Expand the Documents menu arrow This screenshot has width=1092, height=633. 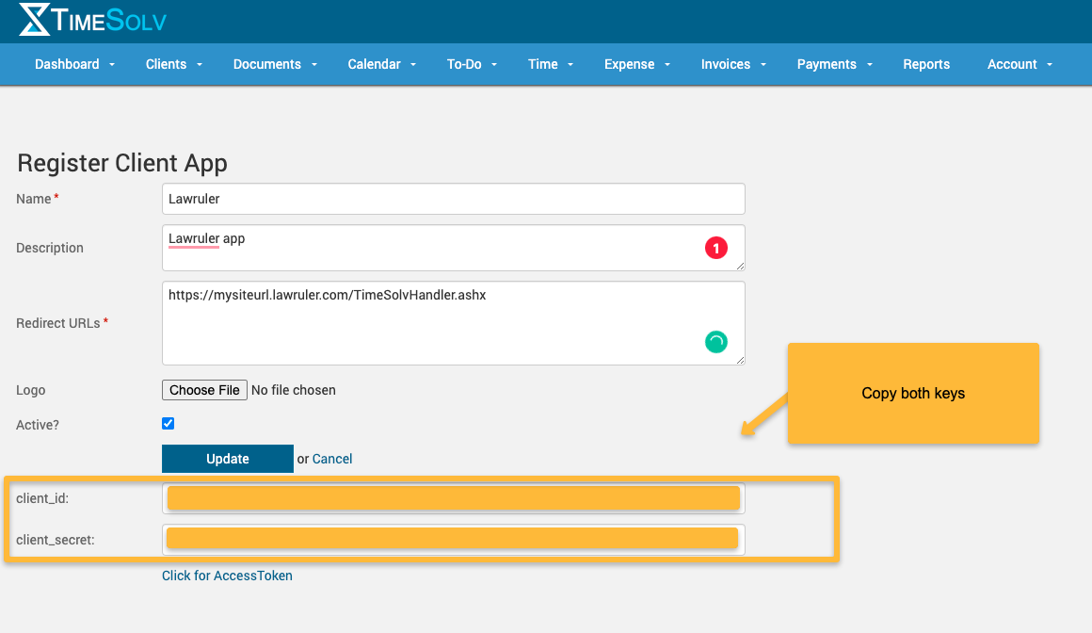(314, 65)
